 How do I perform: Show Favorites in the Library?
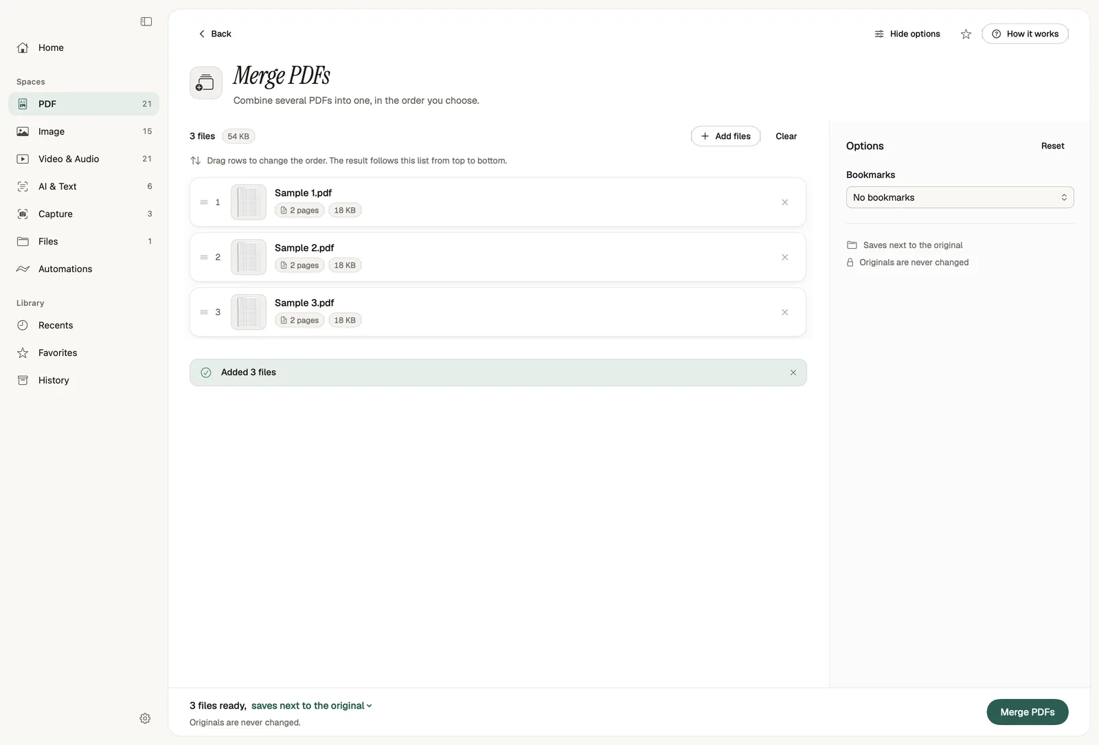click(x=84, y=353)
